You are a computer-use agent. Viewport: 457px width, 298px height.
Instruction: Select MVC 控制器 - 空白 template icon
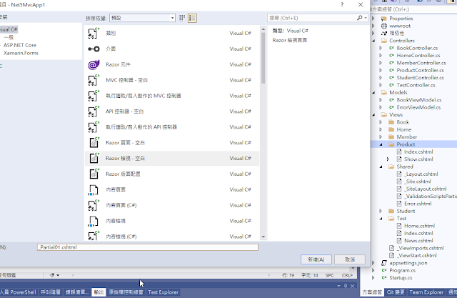[x=94, y=80]
